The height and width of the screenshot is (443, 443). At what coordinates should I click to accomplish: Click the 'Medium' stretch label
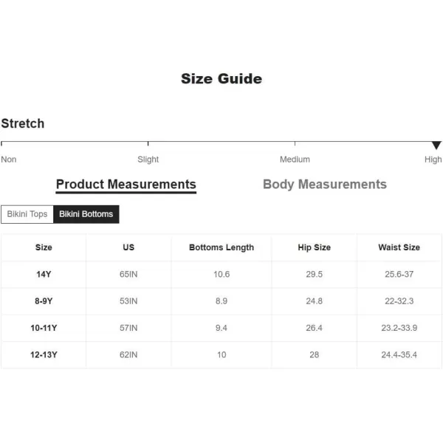click(x=295, y=159)
